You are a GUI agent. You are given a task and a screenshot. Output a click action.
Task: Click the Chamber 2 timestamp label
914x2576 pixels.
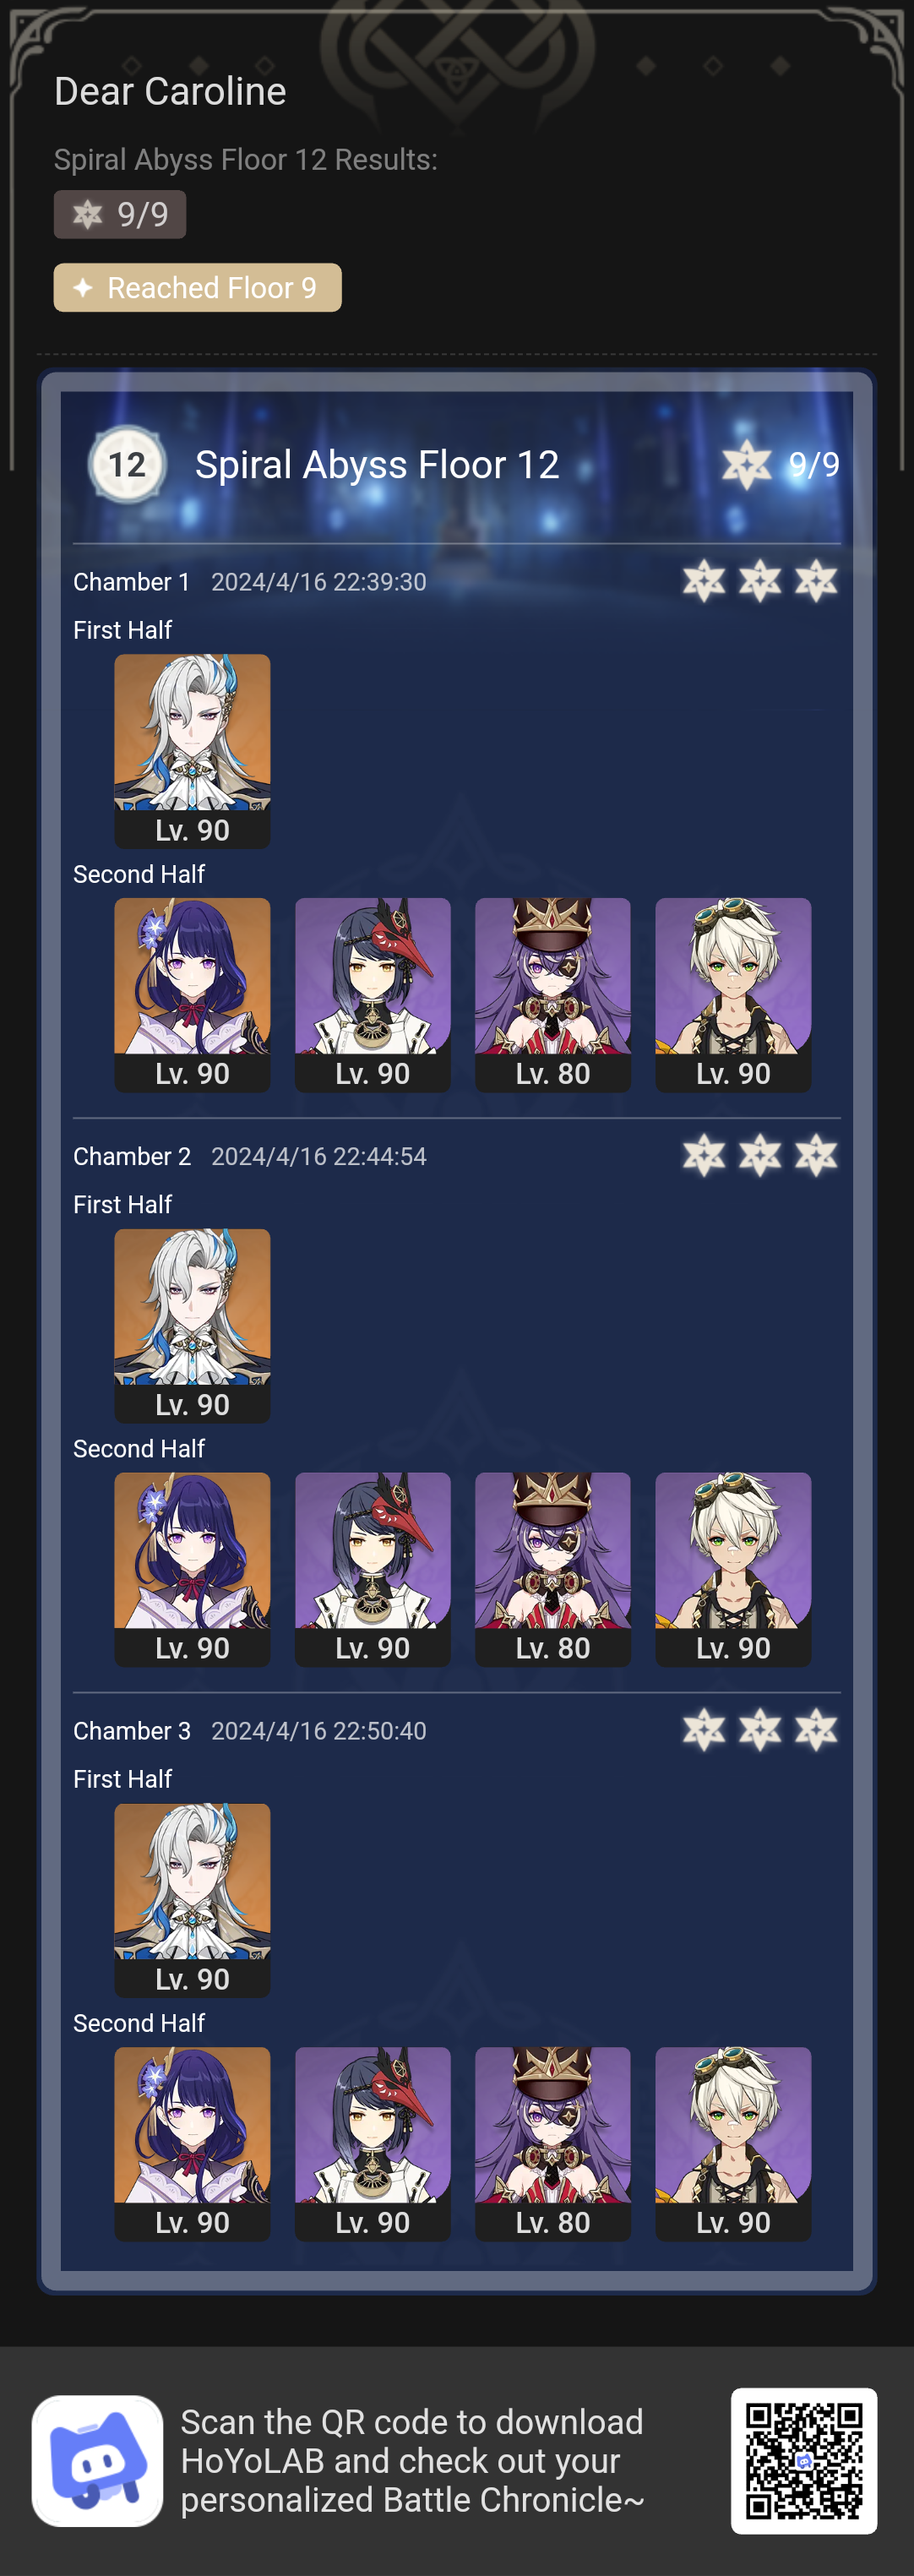click(x=319, y=1156)
